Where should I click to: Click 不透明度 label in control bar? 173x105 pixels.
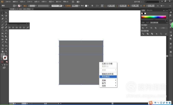pos(68,6)
